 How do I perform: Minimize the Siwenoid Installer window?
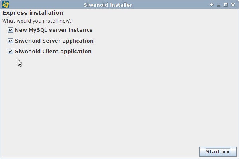tap(219, 5)
